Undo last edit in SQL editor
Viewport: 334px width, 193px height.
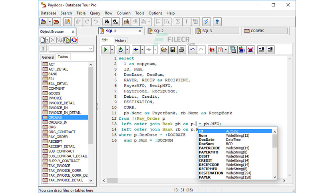(192, 50)
